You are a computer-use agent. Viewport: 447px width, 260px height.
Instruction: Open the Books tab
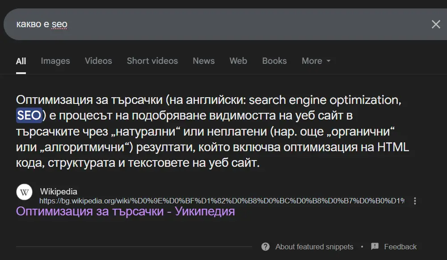tap(274, 61)
